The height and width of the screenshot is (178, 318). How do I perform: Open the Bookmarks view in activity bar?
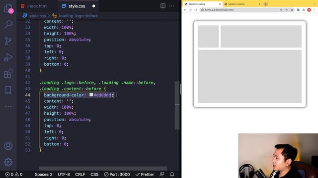pyautogui.click(x=8, y=90)
